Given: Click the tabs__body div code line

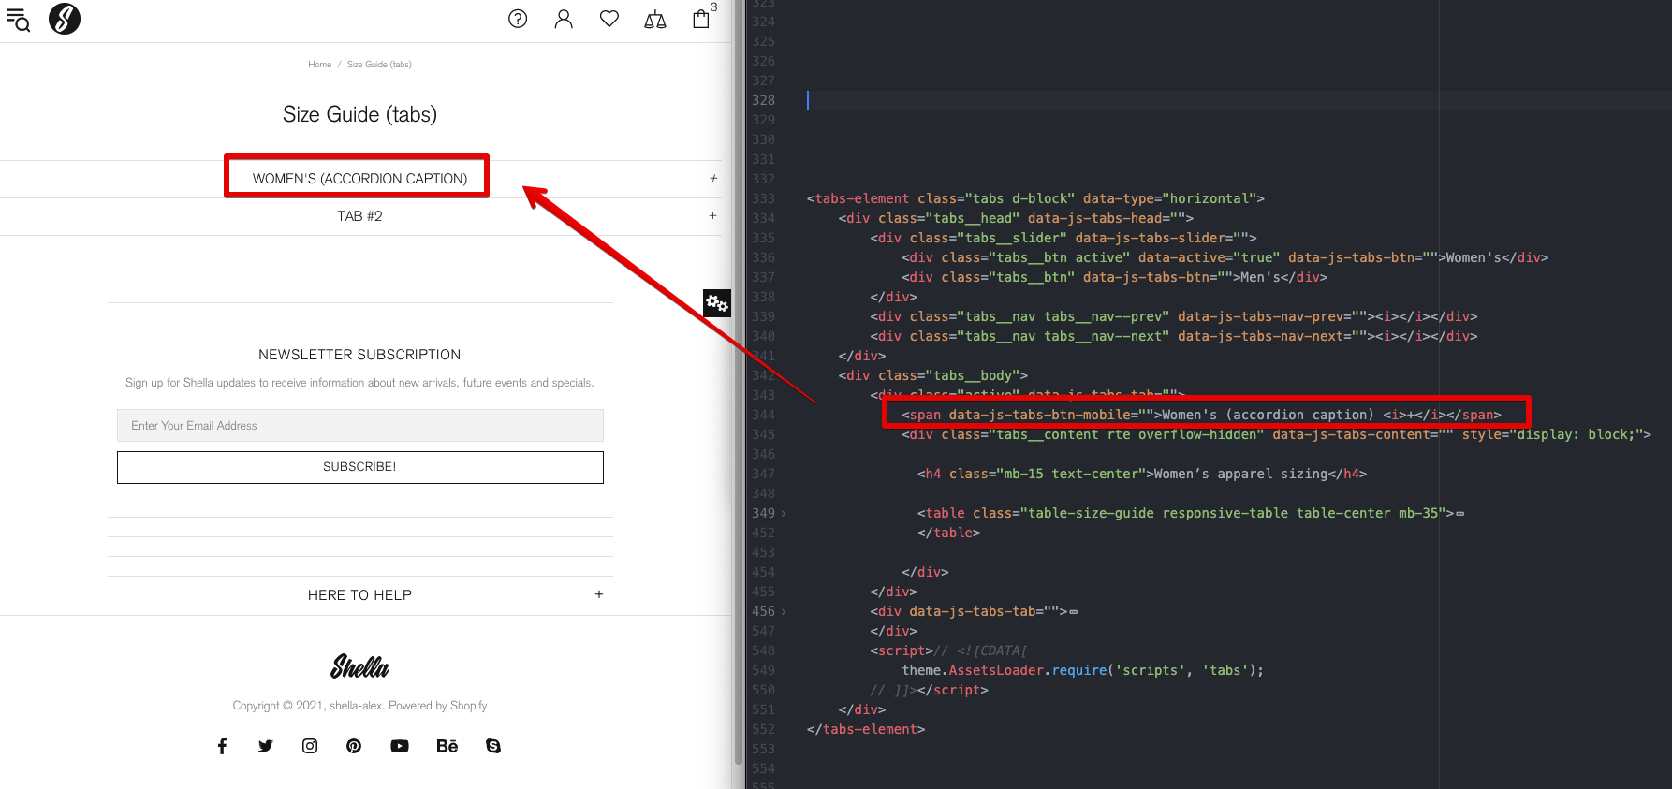Looking at the screenshot, I should click(933, 375).
